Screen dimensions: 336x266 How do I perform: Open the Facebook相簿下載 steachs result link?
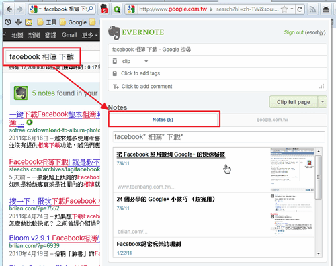[x=54, y=162]
